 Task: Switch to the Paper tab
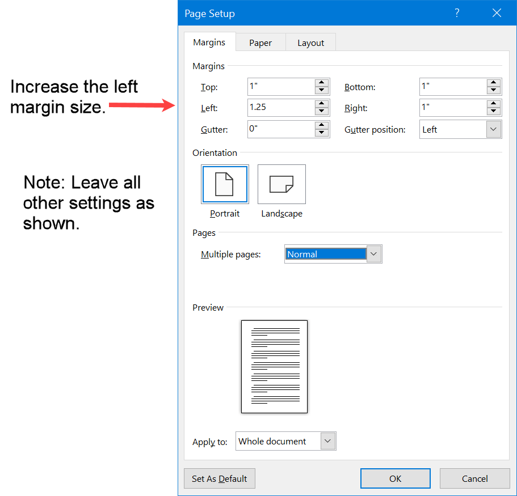(260, 42)
